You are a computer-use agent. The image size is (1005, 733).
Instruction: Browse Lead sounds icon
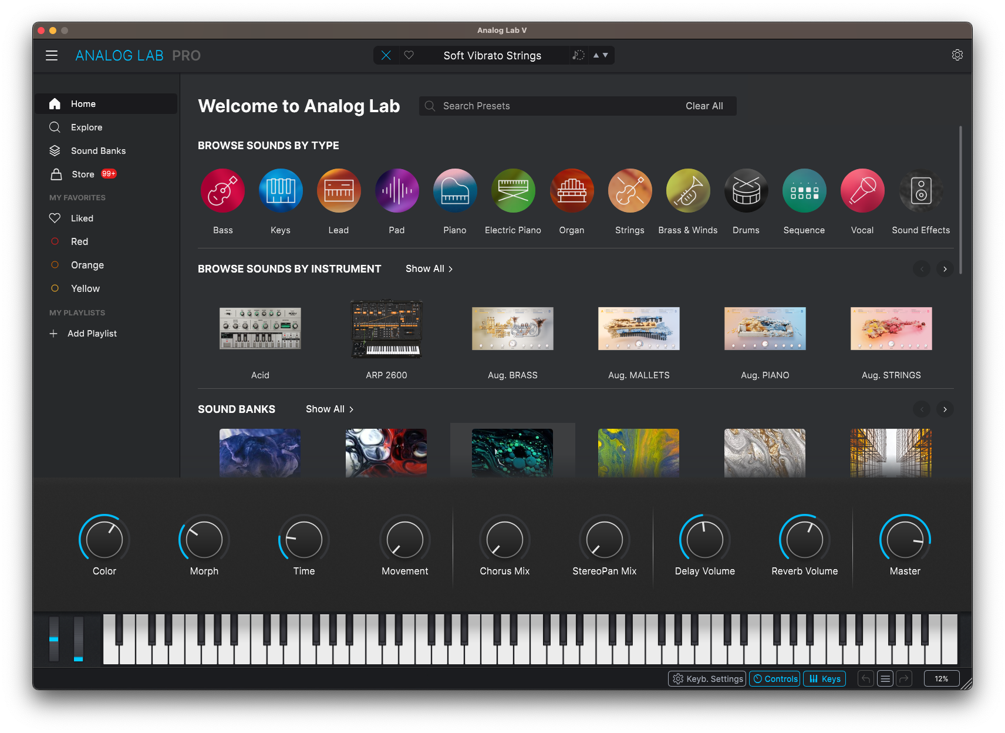[339, 191]
